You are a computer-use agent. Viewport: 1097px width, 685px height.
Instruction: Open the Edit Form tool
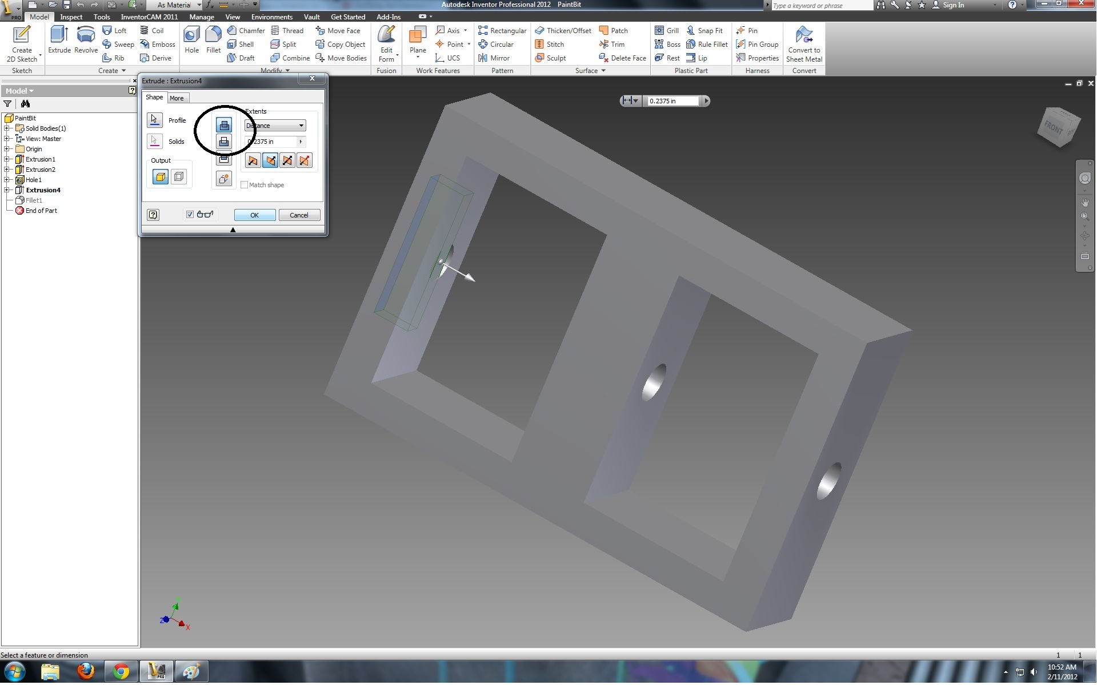click(387, 43)
